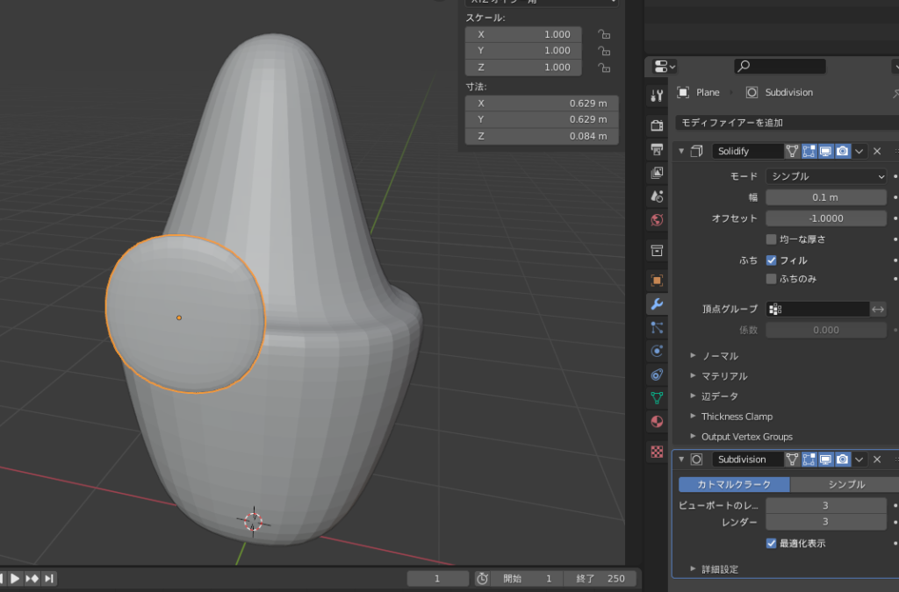This screenshot has width=899, height=592.
Task: Jump to next keyframe
Action: point(32,579)
